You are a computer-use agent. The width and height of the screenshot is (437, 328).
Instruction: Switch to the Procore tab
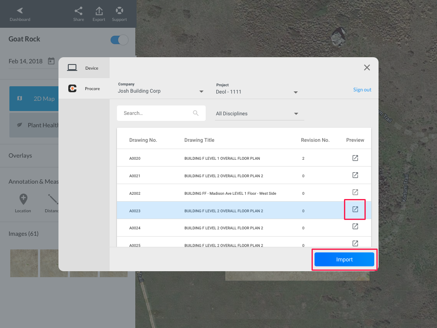click(84, 88)
